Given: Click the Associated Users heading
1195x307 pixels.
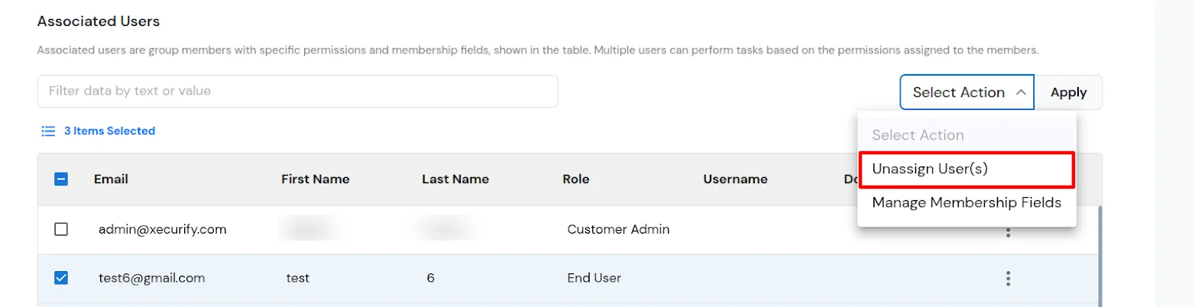Looking at the screenshot, I should tap(99, 21).
